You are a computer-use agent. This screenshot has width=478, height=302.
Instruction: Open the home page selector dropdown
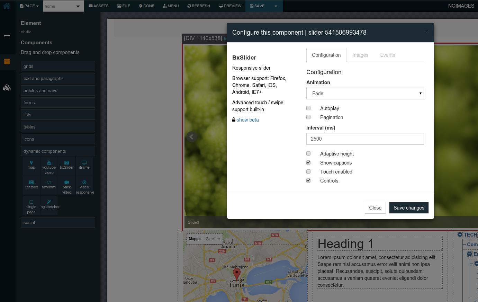(x=63, y=6)
